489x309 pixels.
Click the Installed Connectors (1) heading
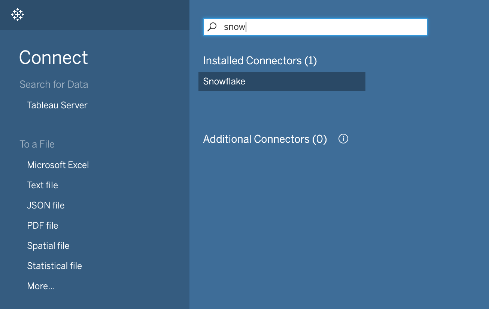[260, 61]
